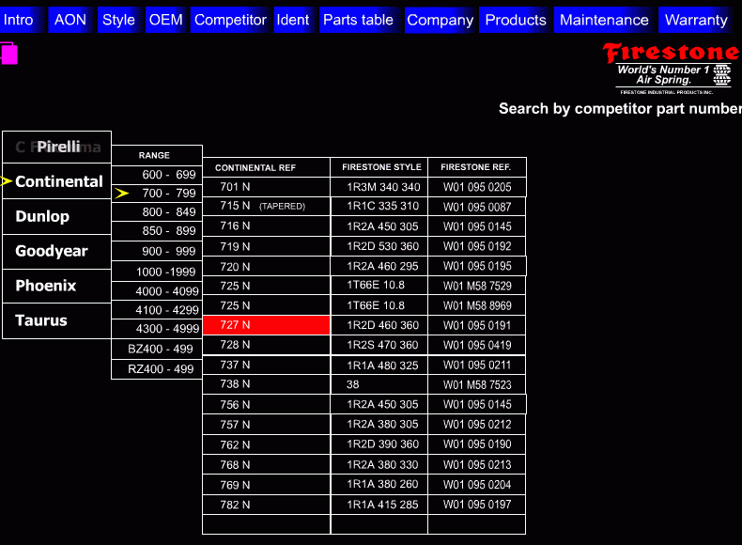The width and height of the screenshot is (742, 545).
Task: Open the Parts table tab
Action: [358, 20]
